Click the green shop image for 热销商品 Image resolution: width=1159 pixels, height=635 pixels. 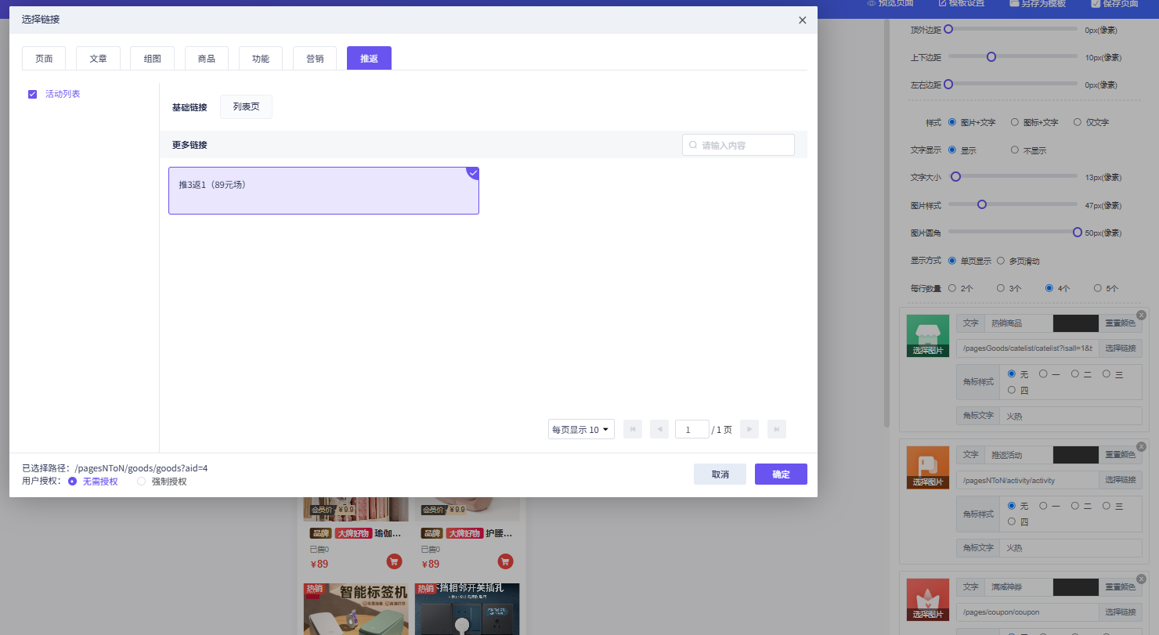click(927, 335)
